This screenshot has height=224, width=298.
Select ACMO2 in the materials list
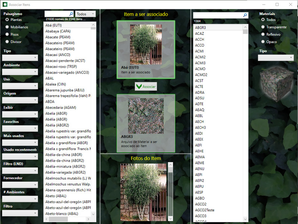[x=201, y=75]
